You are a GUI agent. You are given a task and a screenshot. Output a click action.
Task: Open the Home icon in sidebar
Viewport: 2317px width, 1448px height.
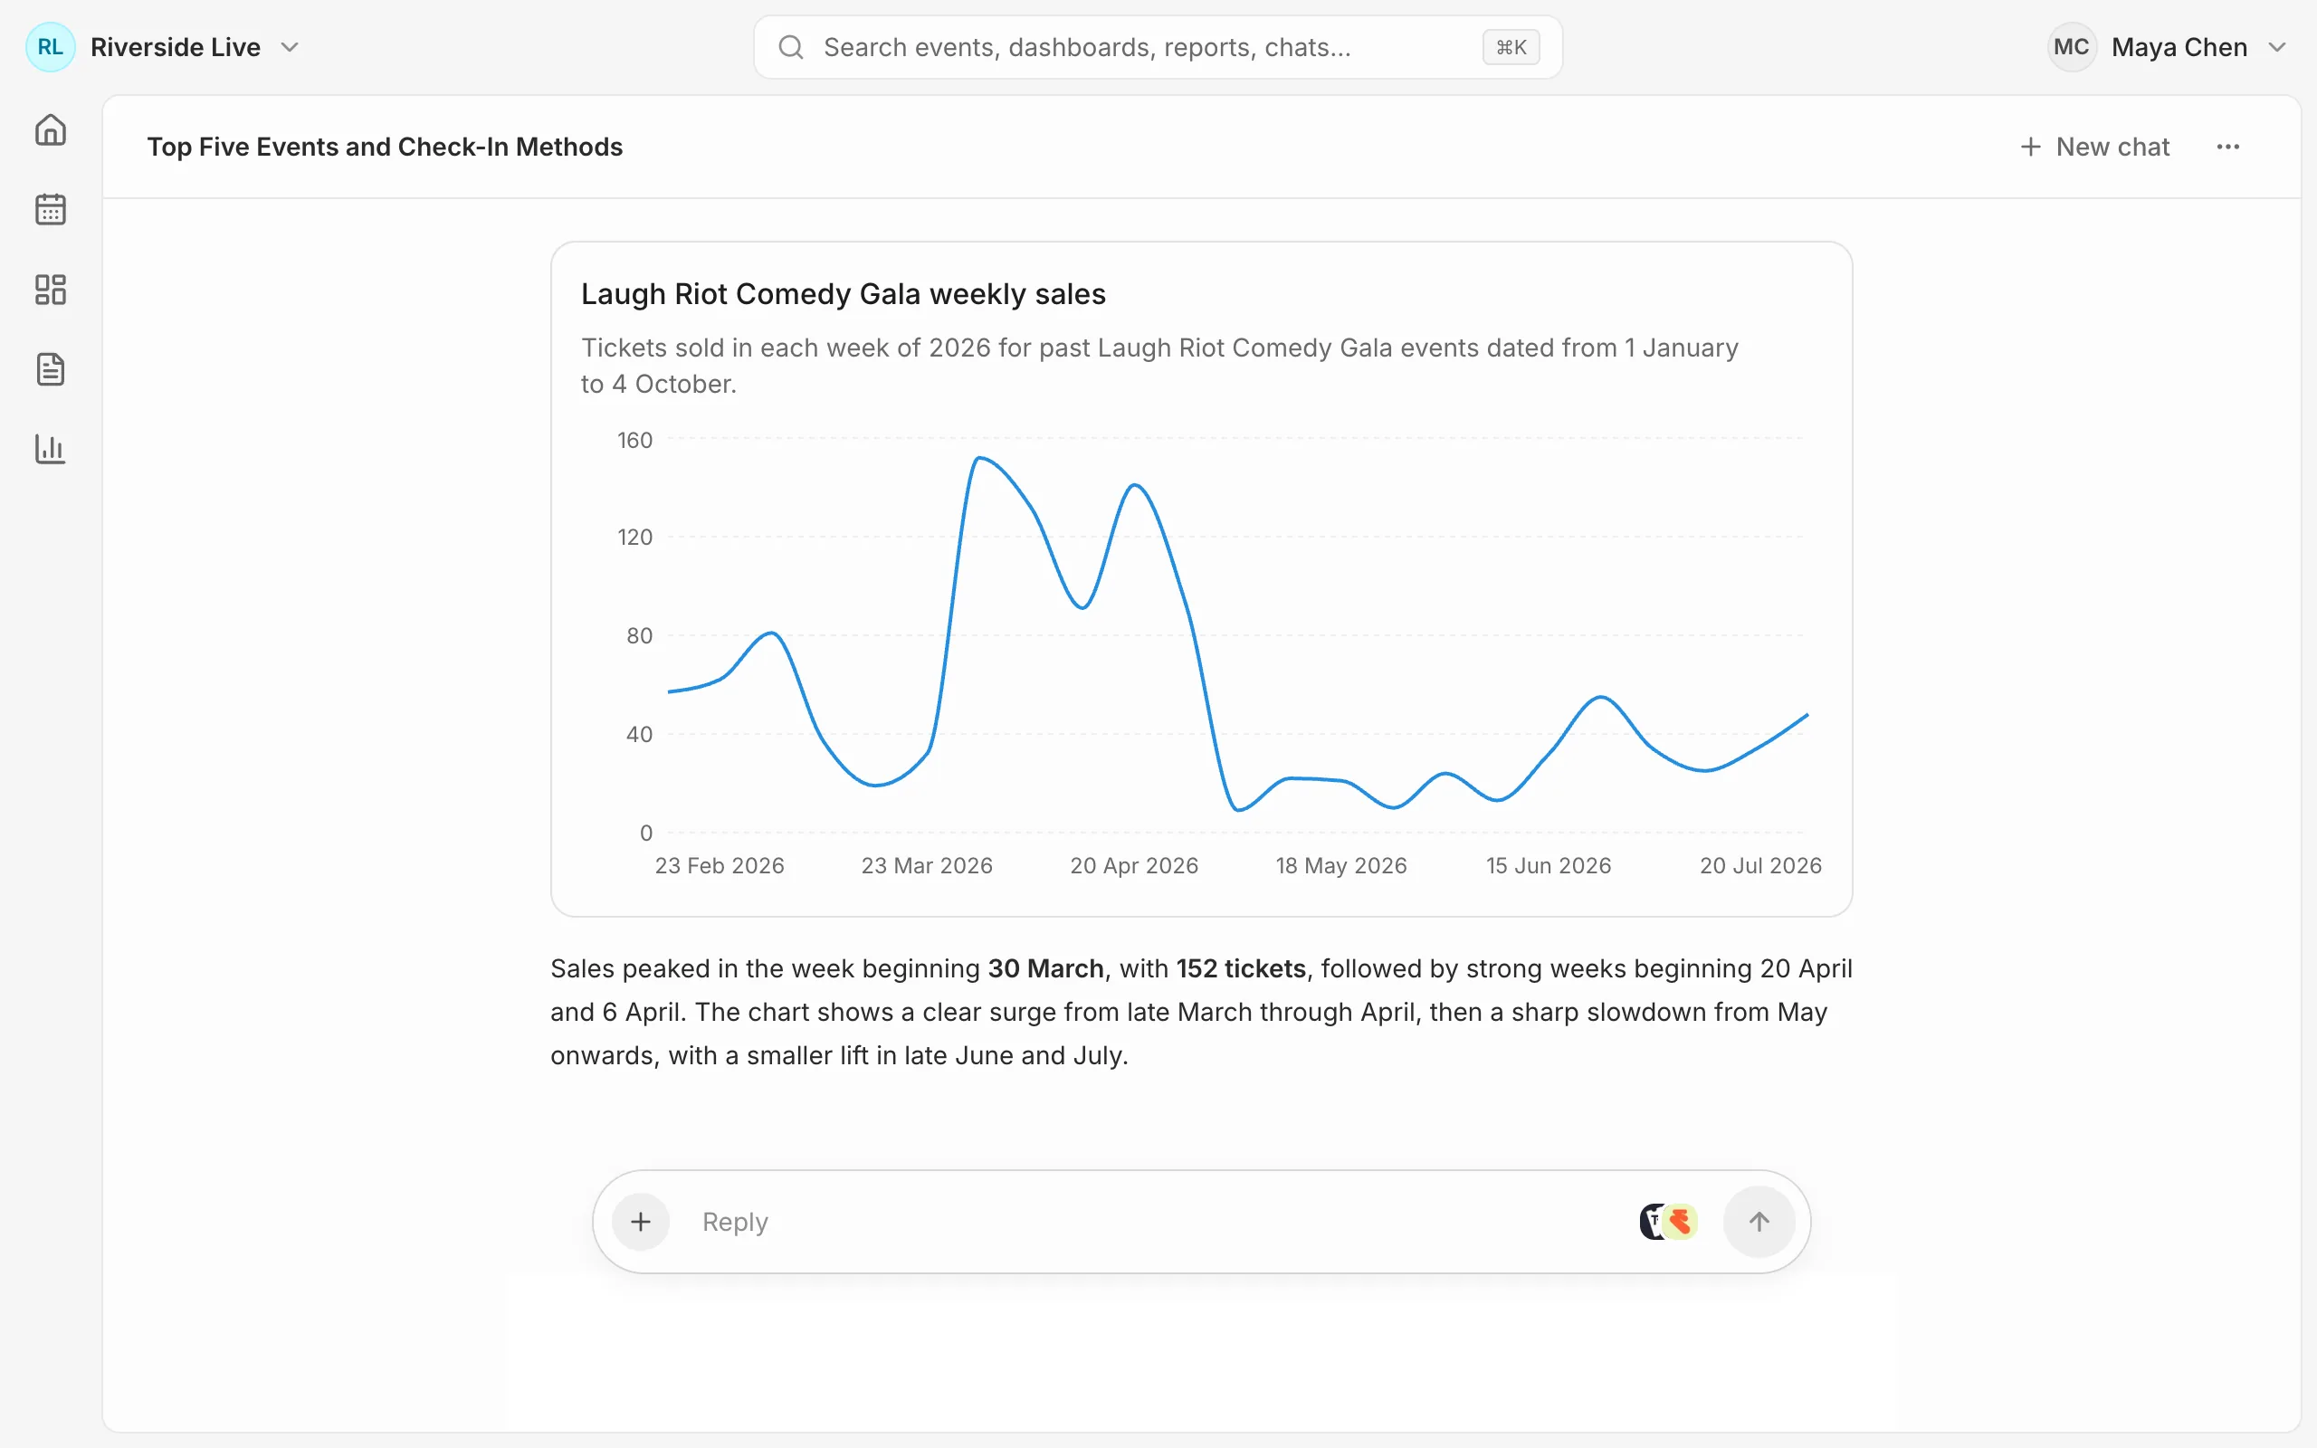pos(50,129)
